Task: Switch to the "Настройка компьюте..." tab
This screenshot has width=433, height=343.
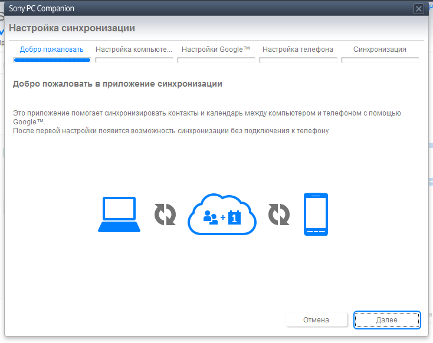Action: click(x=134, y=50)
